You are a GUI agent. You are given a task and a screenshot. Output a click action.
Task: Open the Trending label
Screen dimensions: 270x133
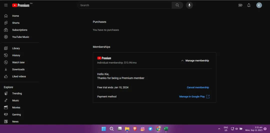[17, 94]
